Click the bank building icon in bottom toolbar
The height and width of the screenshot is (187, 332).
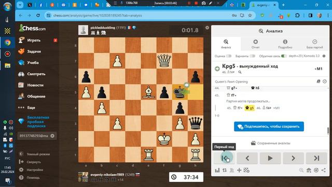click(x=309, y=170)
